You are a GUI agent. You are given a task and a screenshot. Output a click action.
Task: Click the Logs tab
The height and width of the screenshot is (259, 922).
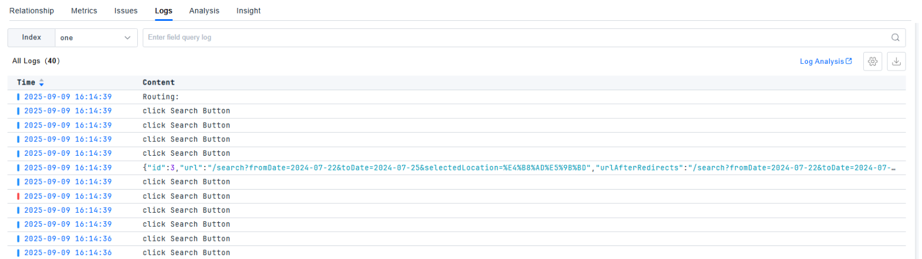(163, 11)
